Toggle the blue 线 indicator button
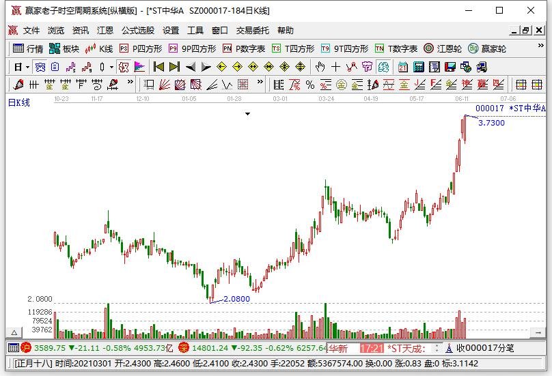552x376 pixels. click(x=40, y=67)
